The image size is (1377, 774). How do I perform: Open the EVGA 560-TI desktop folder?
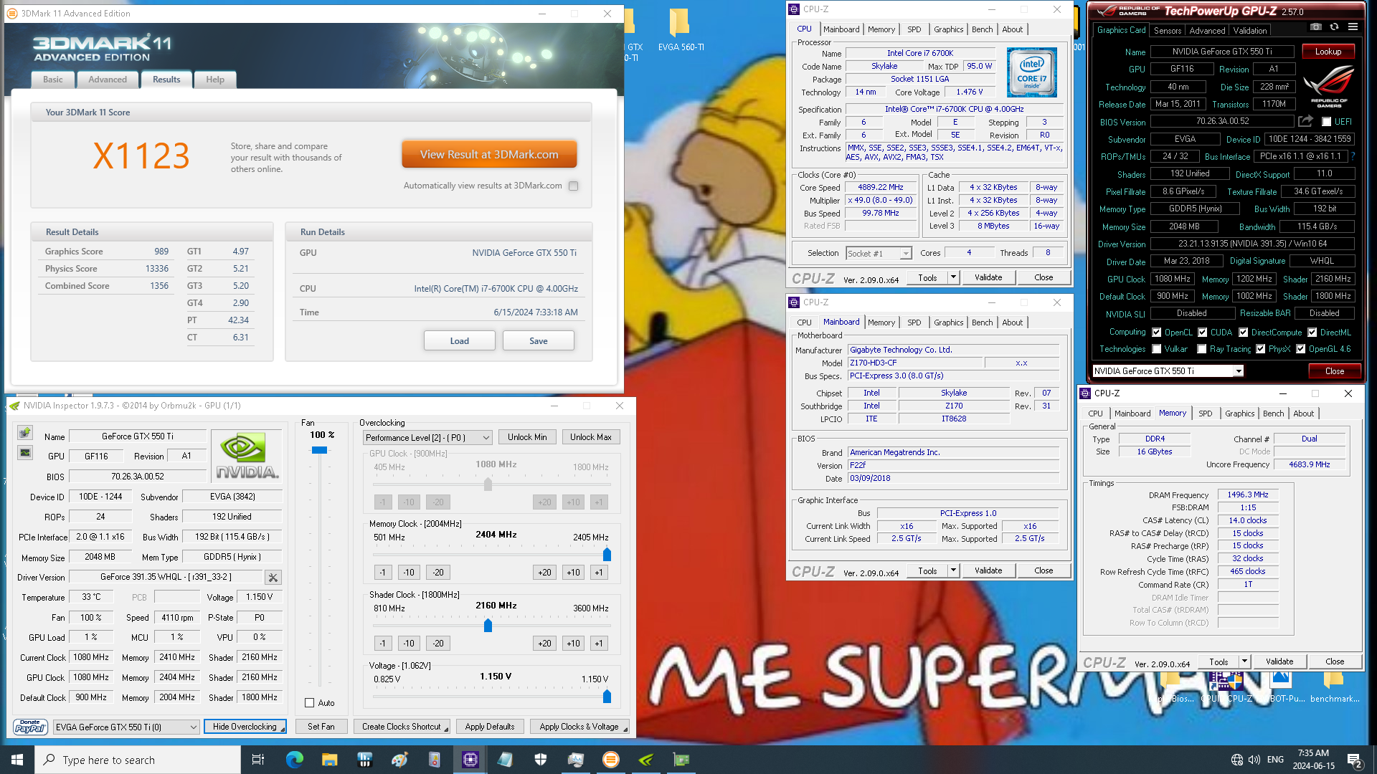[x=680, y=30]
